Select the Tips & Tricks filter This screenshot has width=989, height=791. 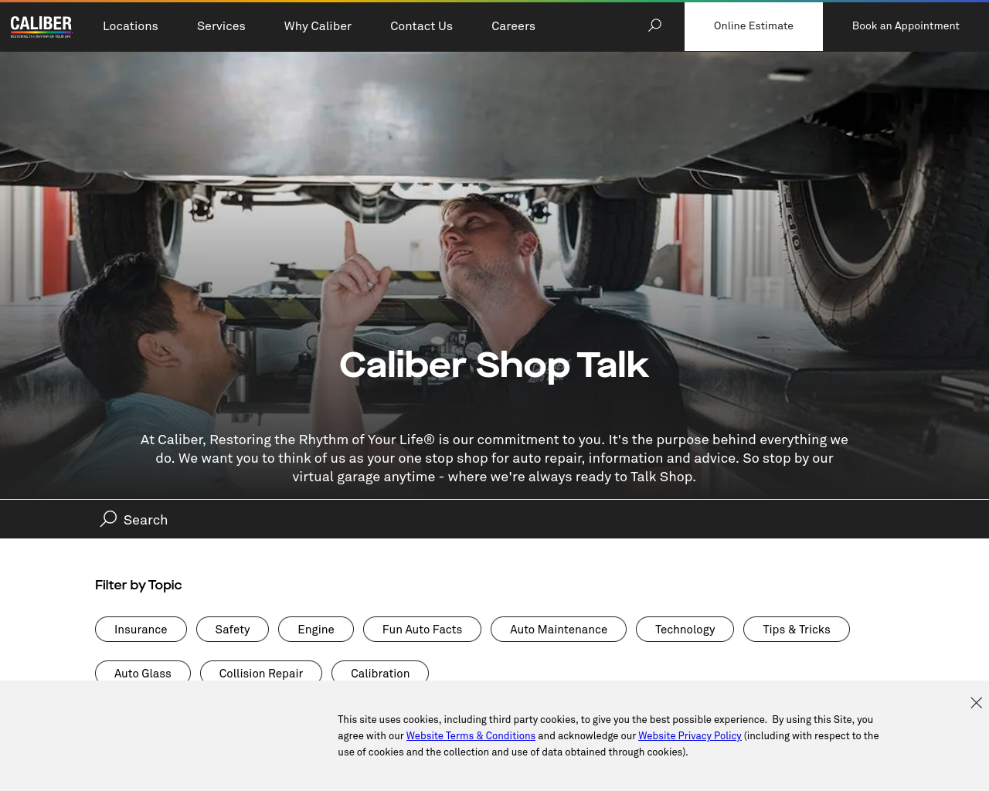[797, 630]
